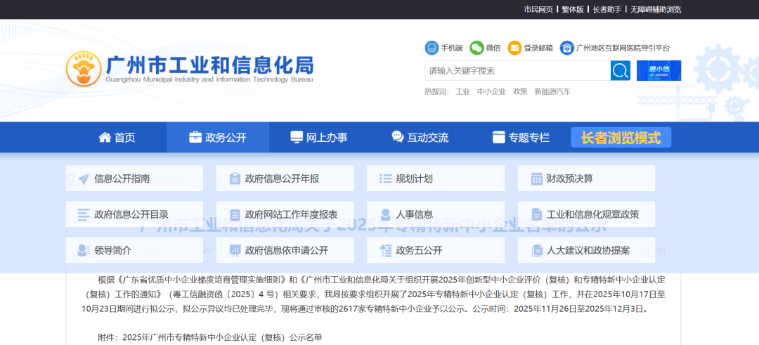Open 规划计划 submenu entry
The width and height of the screenshot is (759, 345).
pos(436,178)
